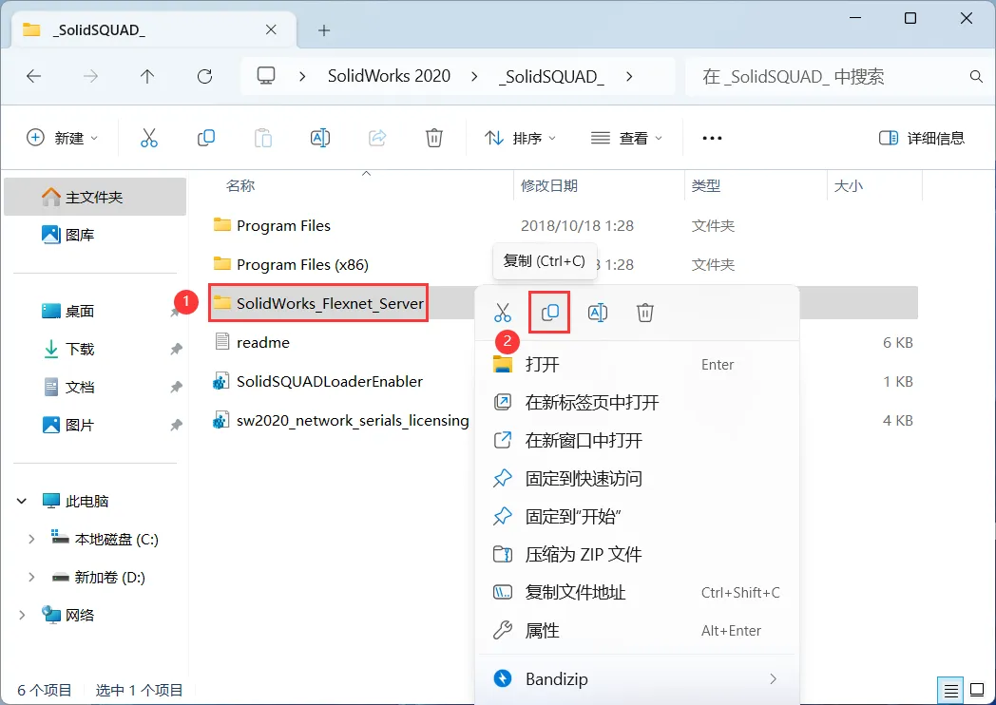Screen dimensions: 996x705
Task: Switch to details list view icon
Action: click(x=951, y=690)
